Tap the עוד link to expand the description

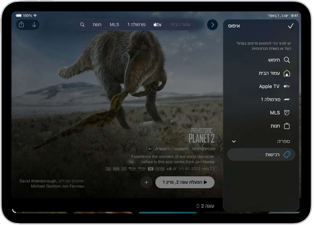pyautogui.click(x=131, y=162)
